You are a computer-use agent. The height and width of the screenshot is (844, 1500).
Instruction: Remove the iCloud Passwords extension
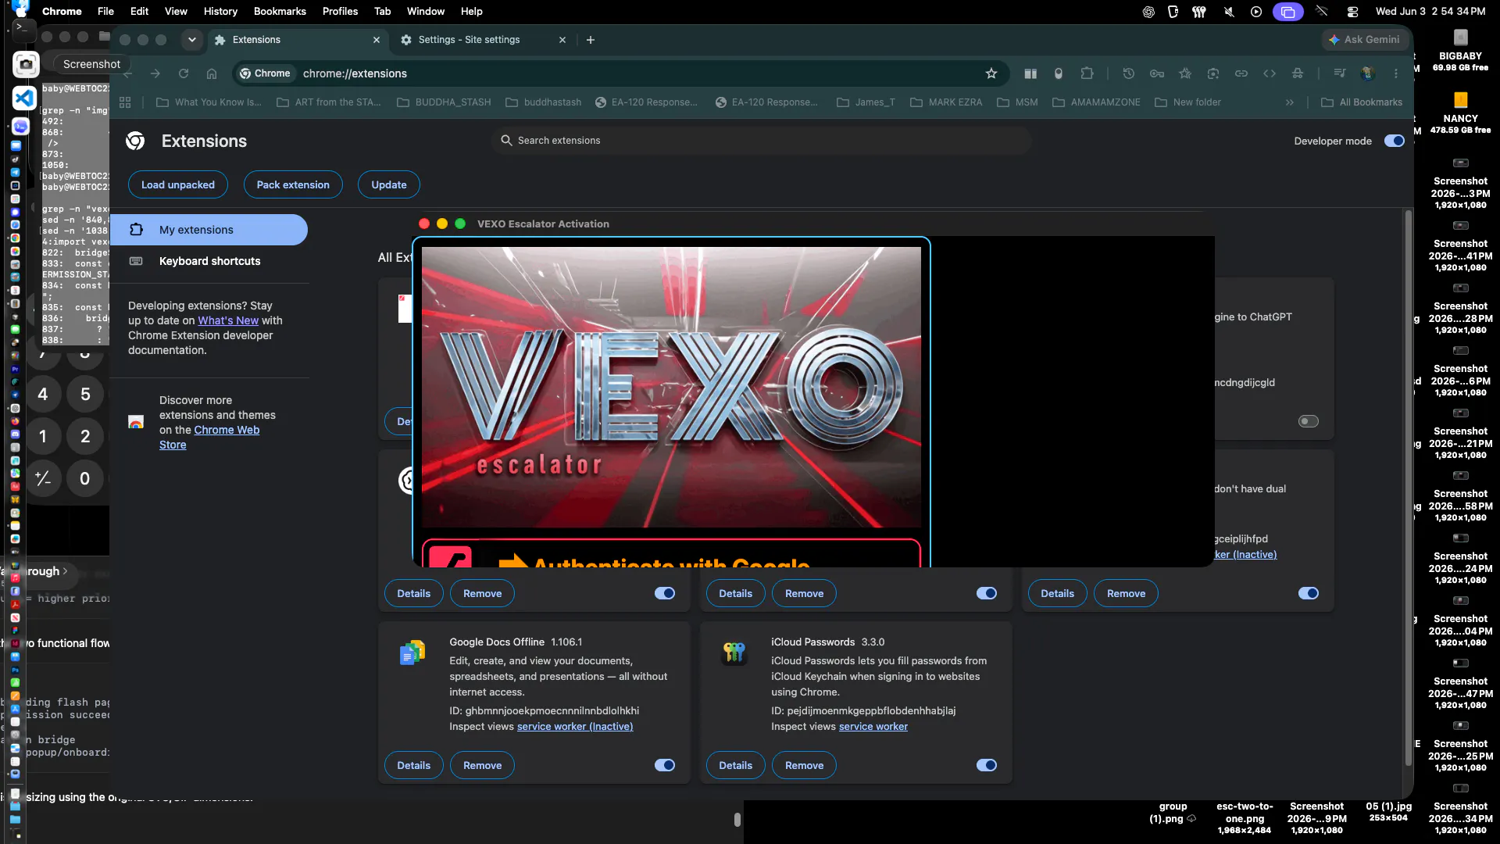pos(804,765)
